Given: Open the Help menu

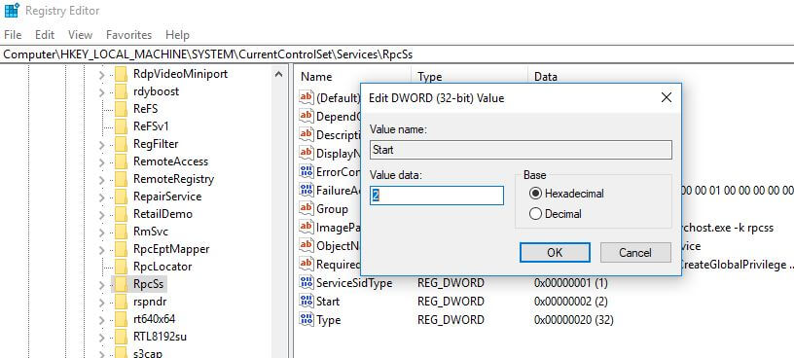Looking at the screenshot, I should (x=177, y=35).
